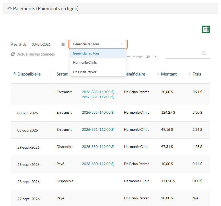Click the refresh data icon
Image resolution: width=221 pixels, height=206 pixels.
point(13,54)
